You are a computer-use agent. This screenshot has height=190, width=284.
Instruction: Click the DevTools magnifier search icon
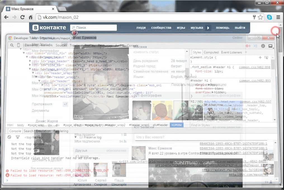pos(12,45)
